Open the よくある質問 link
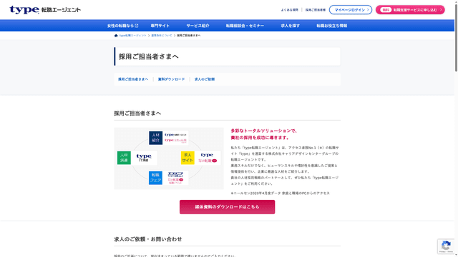Screen dimensions: 458x257 coord(289,10)
